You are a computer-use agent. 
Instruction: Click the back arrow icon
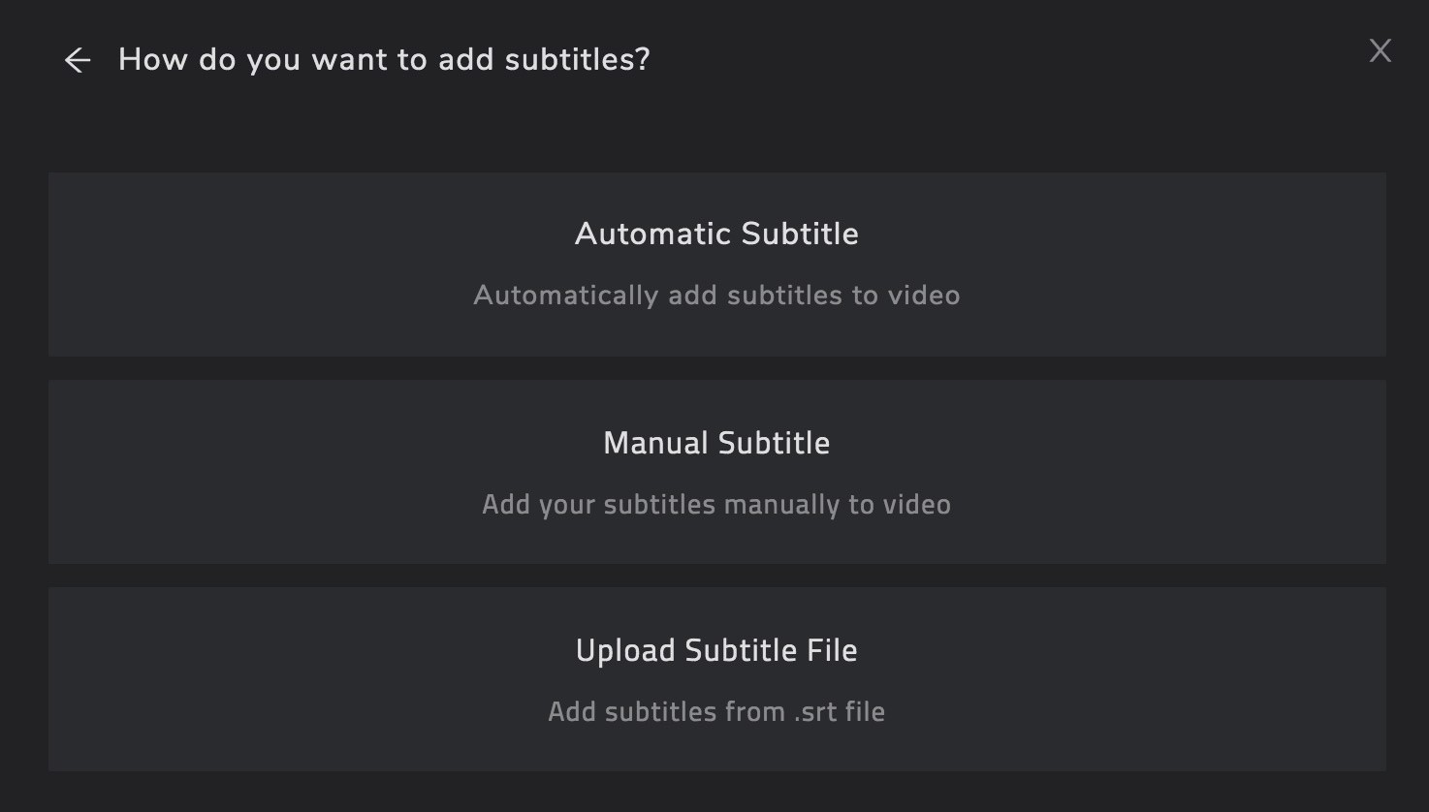coord(78,60)
